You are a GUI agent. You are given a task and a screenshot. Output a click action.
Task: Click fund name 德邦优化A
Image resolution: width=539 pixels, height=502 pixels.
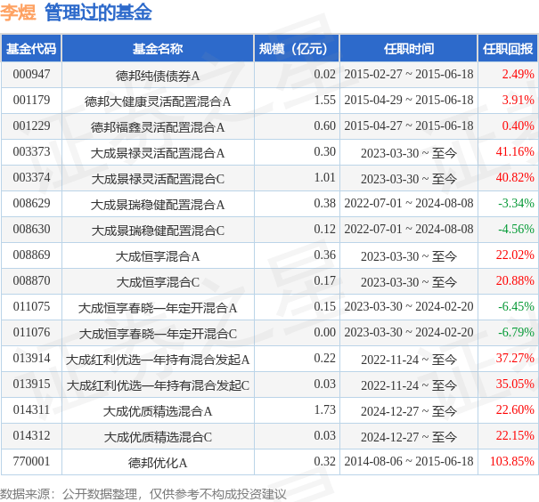tap(158, 463)
